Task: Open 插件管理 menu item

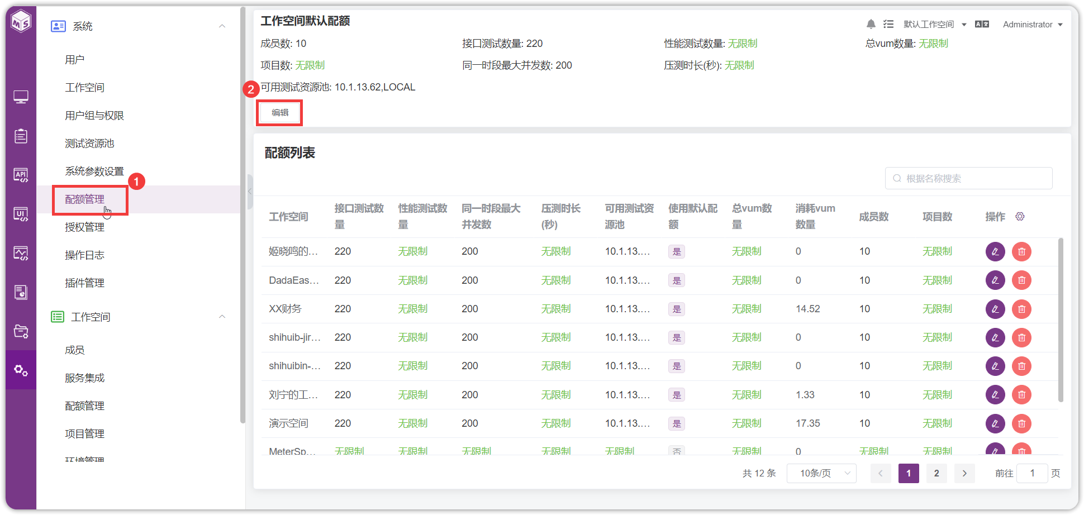Action: point(84,283)
